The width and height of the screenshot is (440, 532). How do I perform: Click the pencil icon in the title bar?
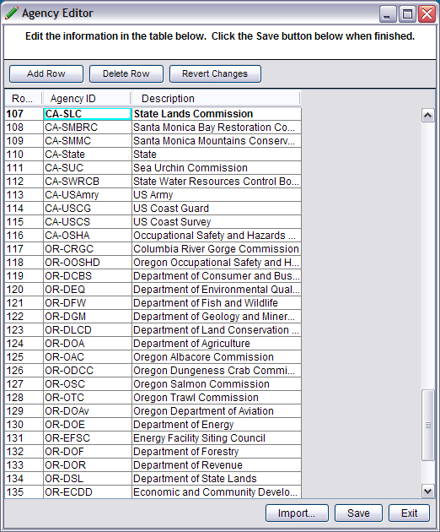(12, 14)
